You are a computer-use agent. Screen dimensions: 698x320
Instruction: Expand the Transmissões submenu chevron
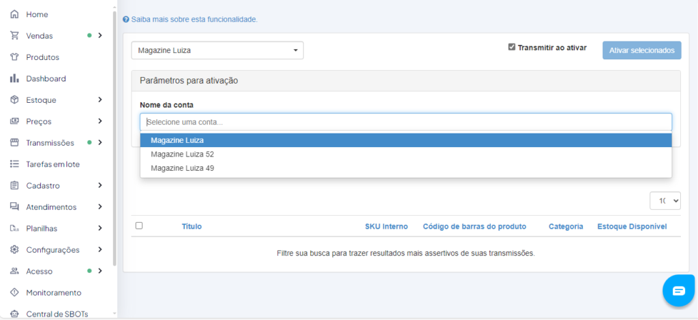(x=100, y=143)
